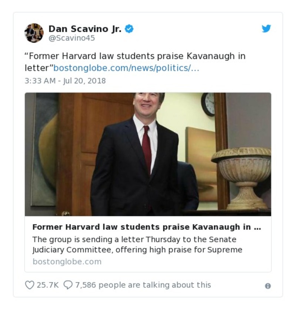
Task: Click the card description about Senate Judiciary
Action: point(137,244)
